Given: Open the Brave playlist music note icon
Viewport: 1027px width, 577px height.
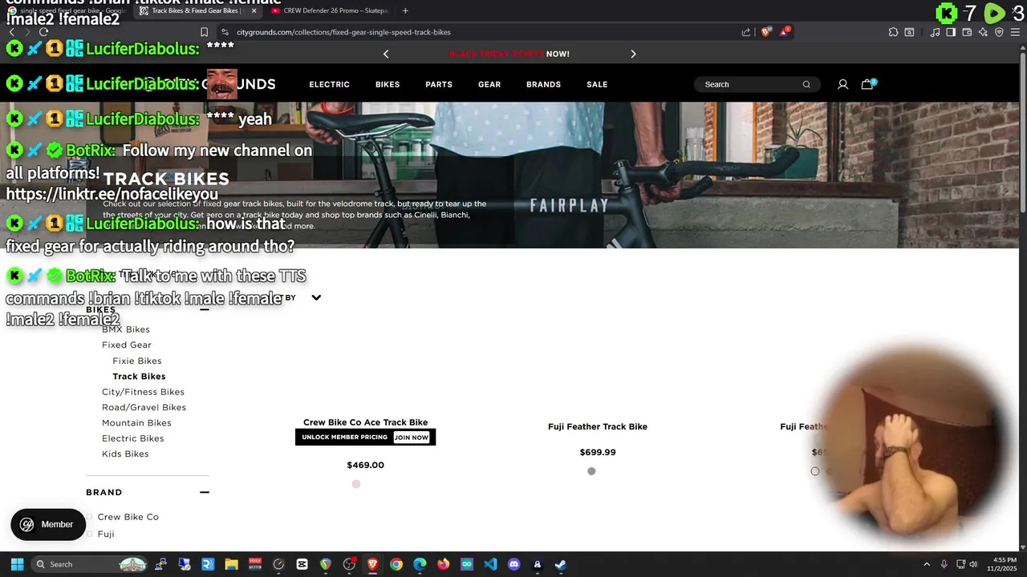Looking at the screenshot, I should (x=935, y=32).
